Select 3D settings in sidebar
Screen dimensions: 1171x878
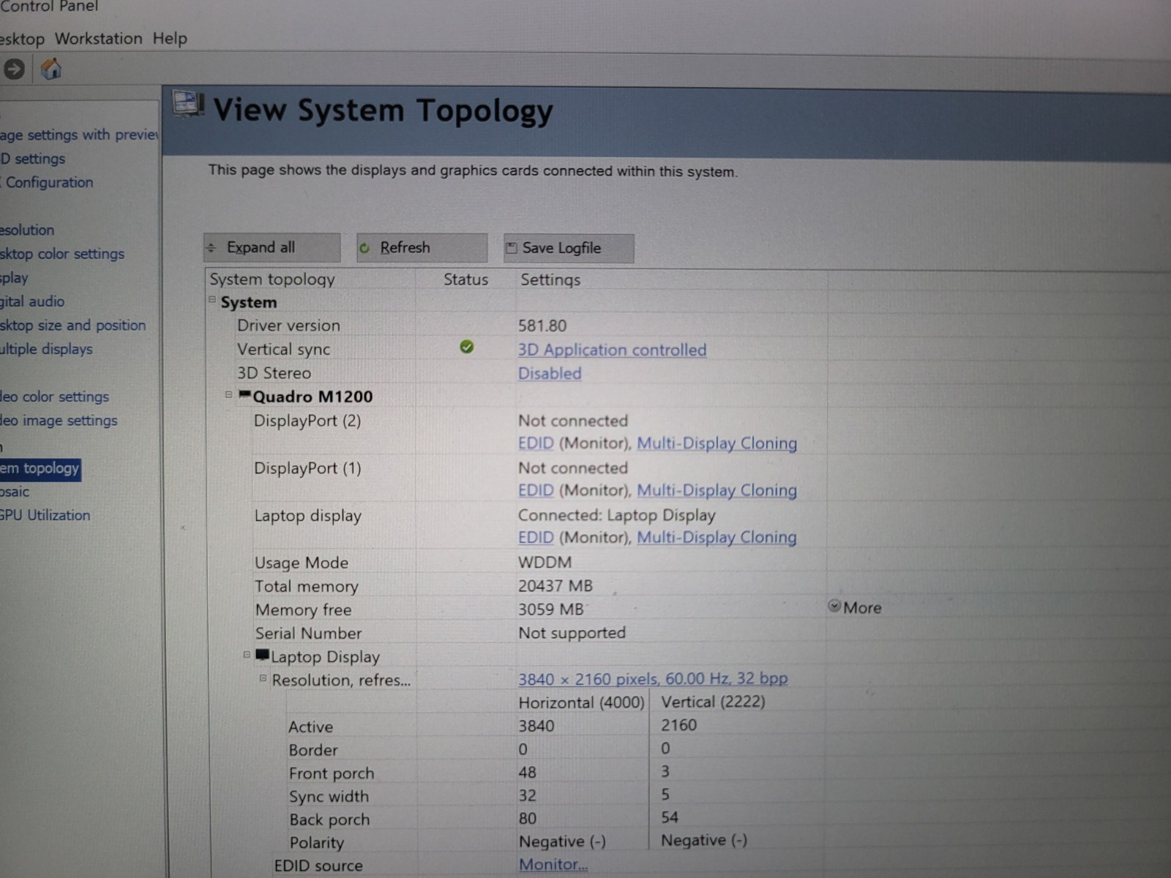click(x=33, y=159)
